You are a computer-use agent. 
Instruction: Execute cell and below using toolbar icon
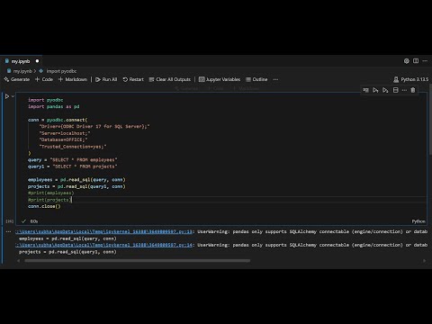(385, 90)
